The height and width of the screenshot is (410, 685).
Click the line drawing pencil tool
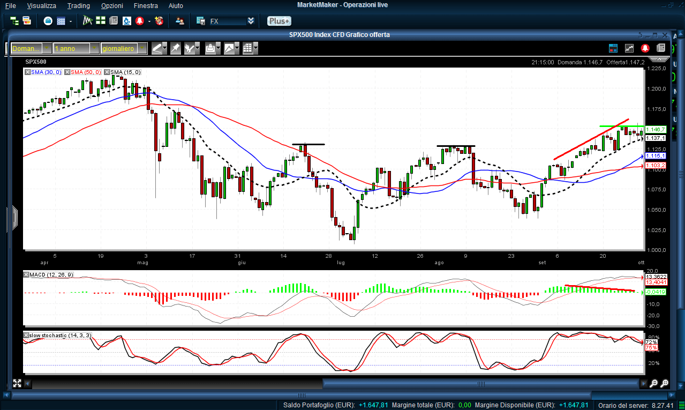click(157, 48)
